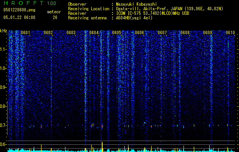The width and height of the screenshot is (239, 152).
Task: Click the 0.6 frequency axis label
Action: coord(3,144)
